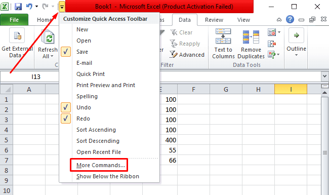
Task: Enable Open Recent File menu option
Action: tap(109, 152)
